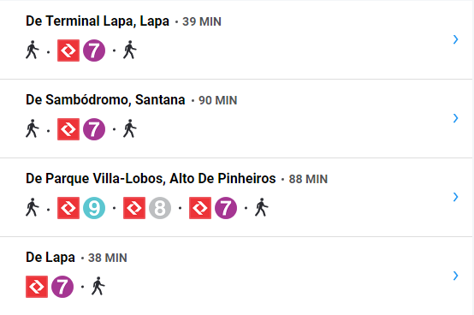Open the Terminal Lapa route chevron
This screenshot has width=474, height=315.
[455, 39]
